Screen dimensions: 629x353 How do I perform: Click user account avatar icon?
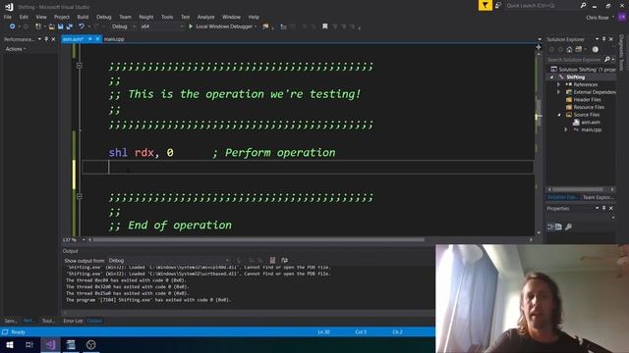coord(622,18)
